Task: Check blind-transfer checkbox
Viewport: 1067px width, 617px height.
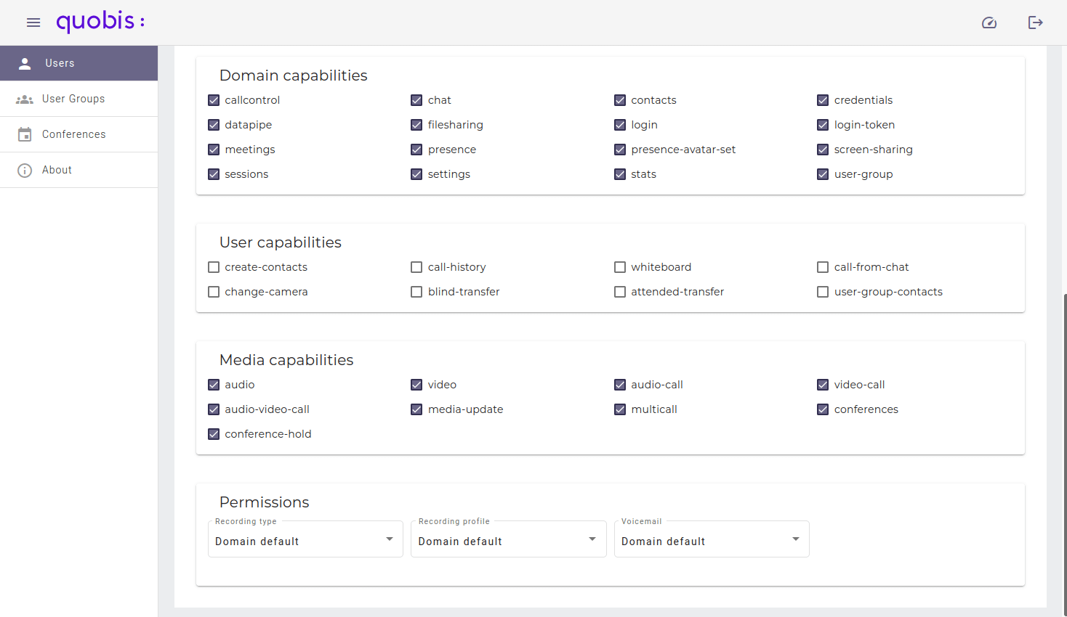Action: (416, 292)
